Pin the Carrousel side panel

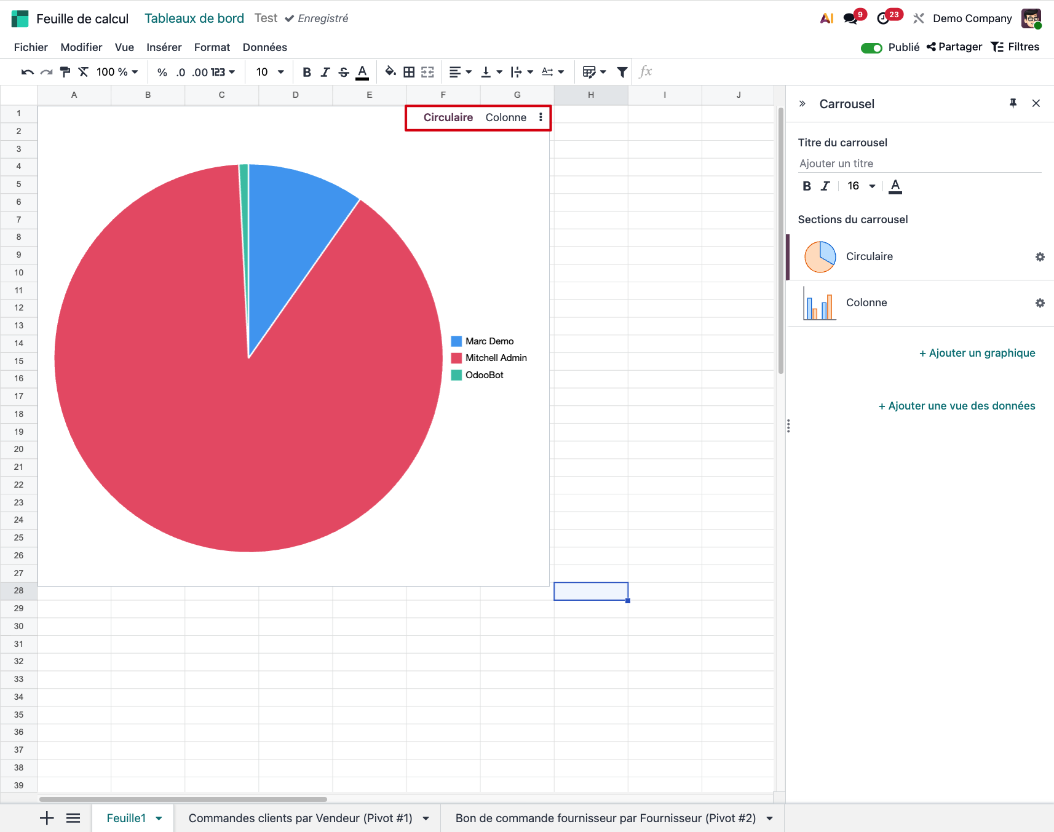pyautogui.click(x=1013, y=103)
